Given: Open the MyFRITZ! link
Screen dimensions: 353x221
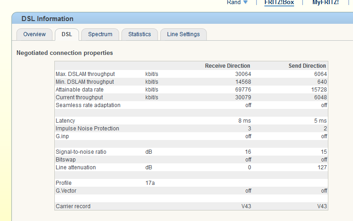Looking at the screenshot, I should pyautogui.click(x=325, y=2).
